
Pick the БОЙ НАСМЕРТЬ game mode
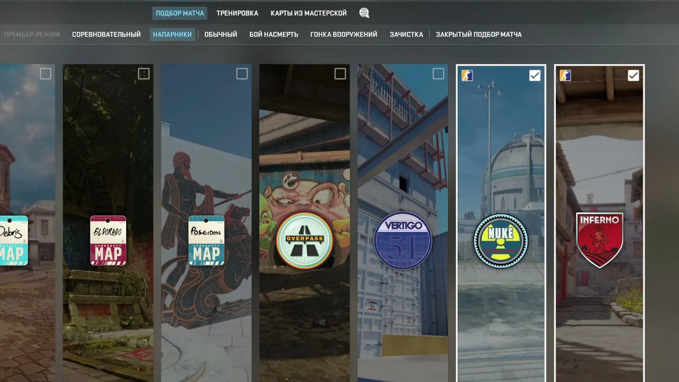point(274,34)
